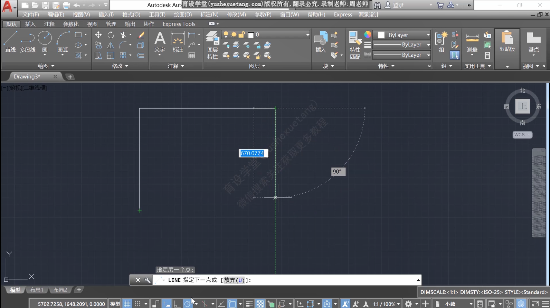Open the ByLayer color dropdown

(x=402, y=35)
